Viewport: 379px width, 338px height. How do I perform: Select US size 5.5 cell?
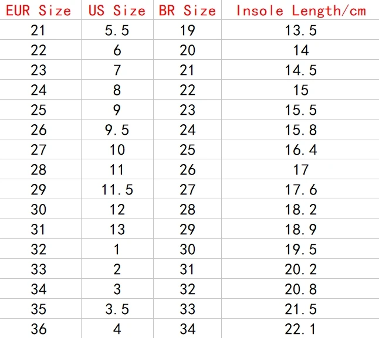[x=117, y=30]
